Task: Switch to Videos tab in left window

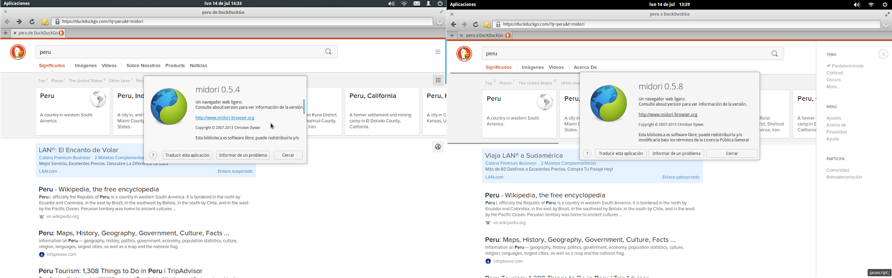Action: (109, 66)
